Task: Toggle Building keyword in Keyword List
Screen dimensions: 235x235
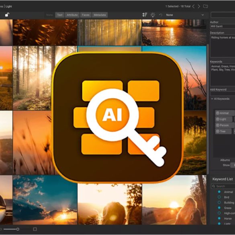Action: click(219, 202)
